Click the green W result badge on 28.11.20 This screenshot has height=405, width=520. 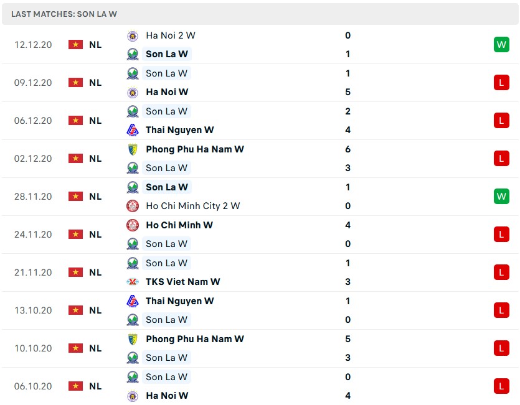click(x=501, y=197)
